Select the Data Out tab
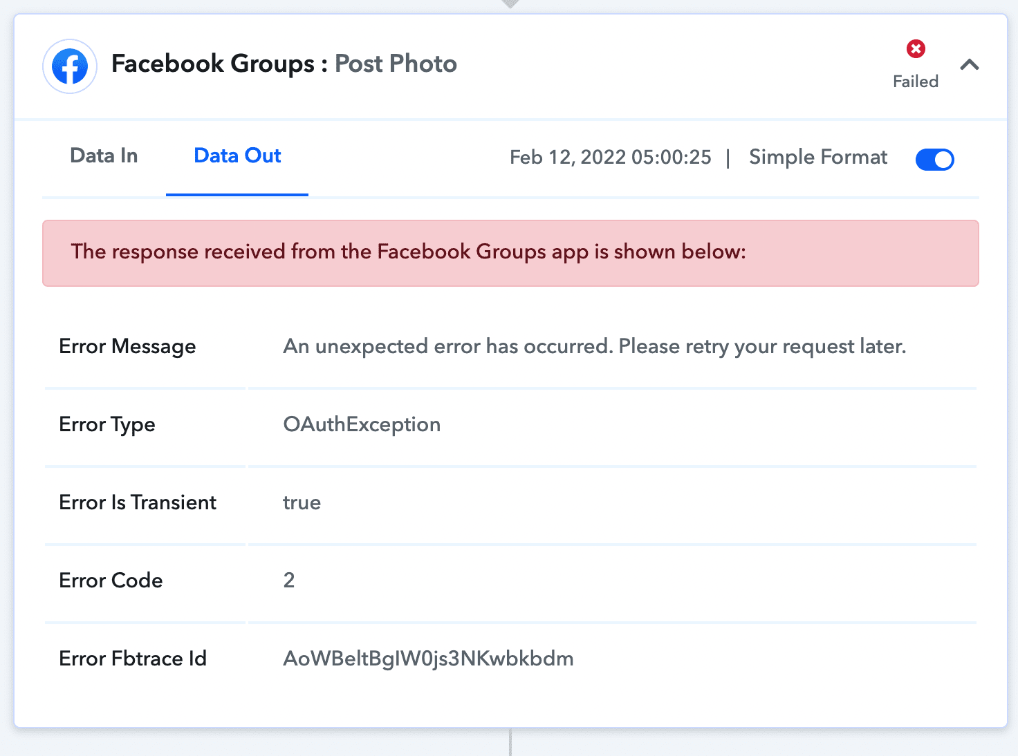The height and width of the screenshot is (756, 1018). tap(237, 156)
